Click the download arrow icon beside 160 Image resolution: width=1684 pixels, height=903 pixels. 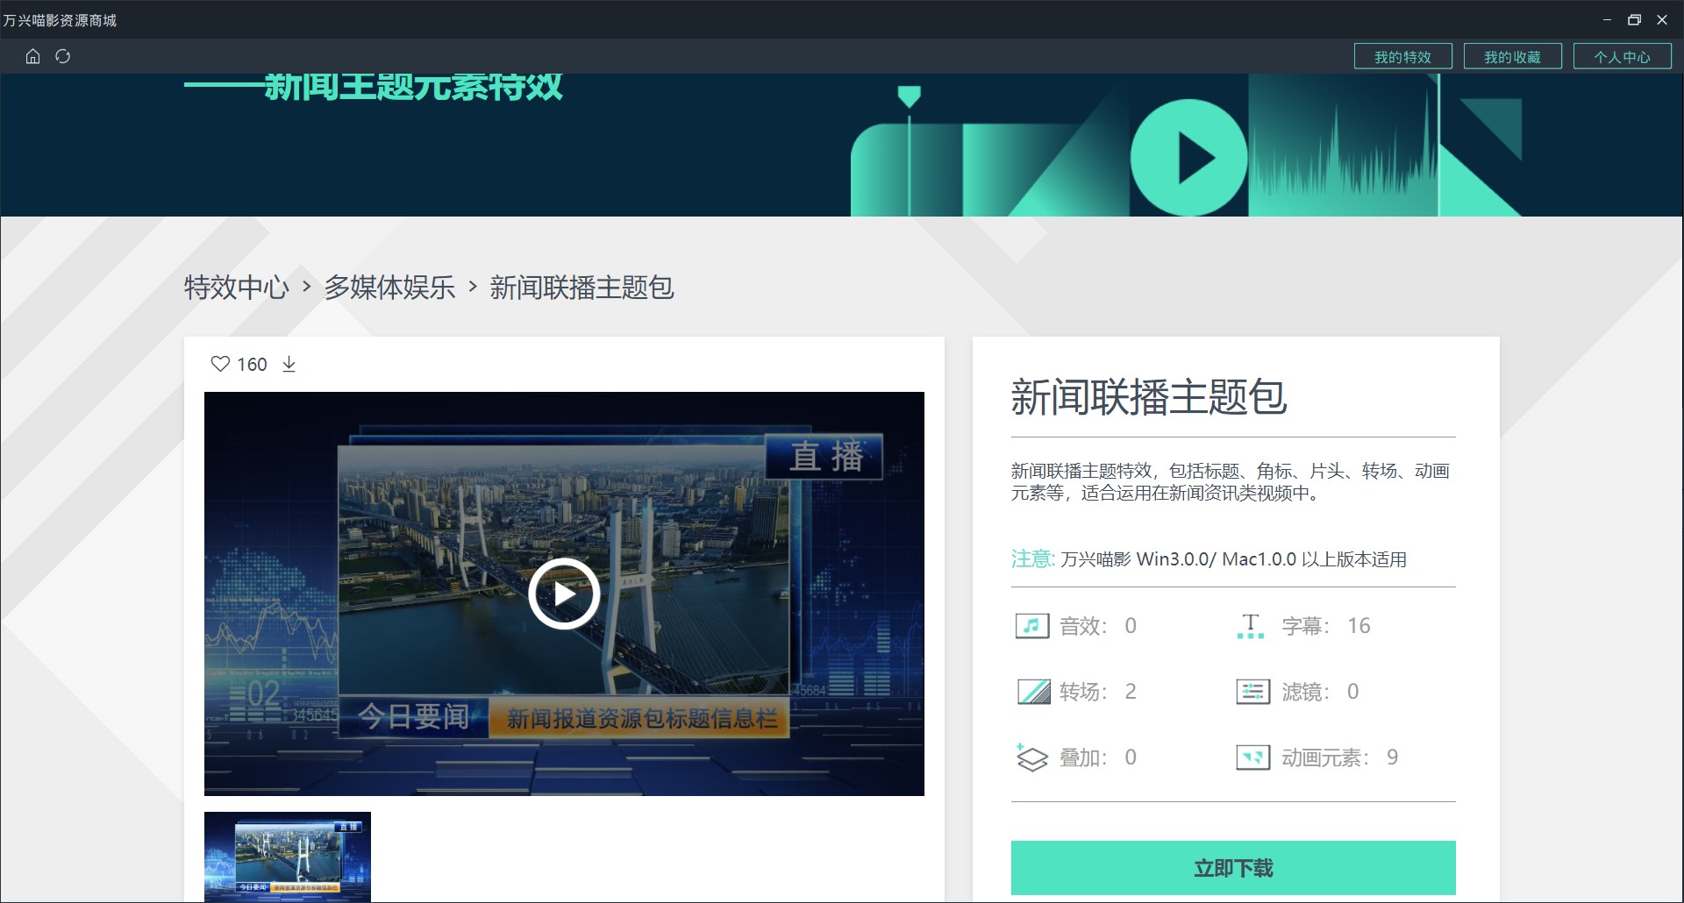(289, 364)
